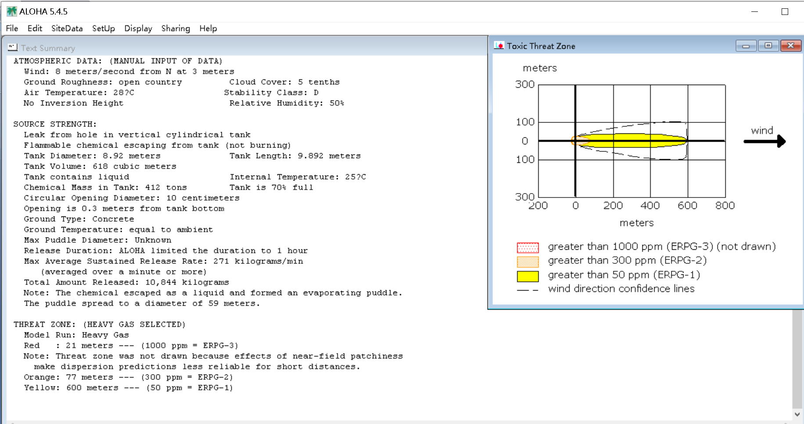Click the wind direction confidence lines label

[x=621, y=289]
